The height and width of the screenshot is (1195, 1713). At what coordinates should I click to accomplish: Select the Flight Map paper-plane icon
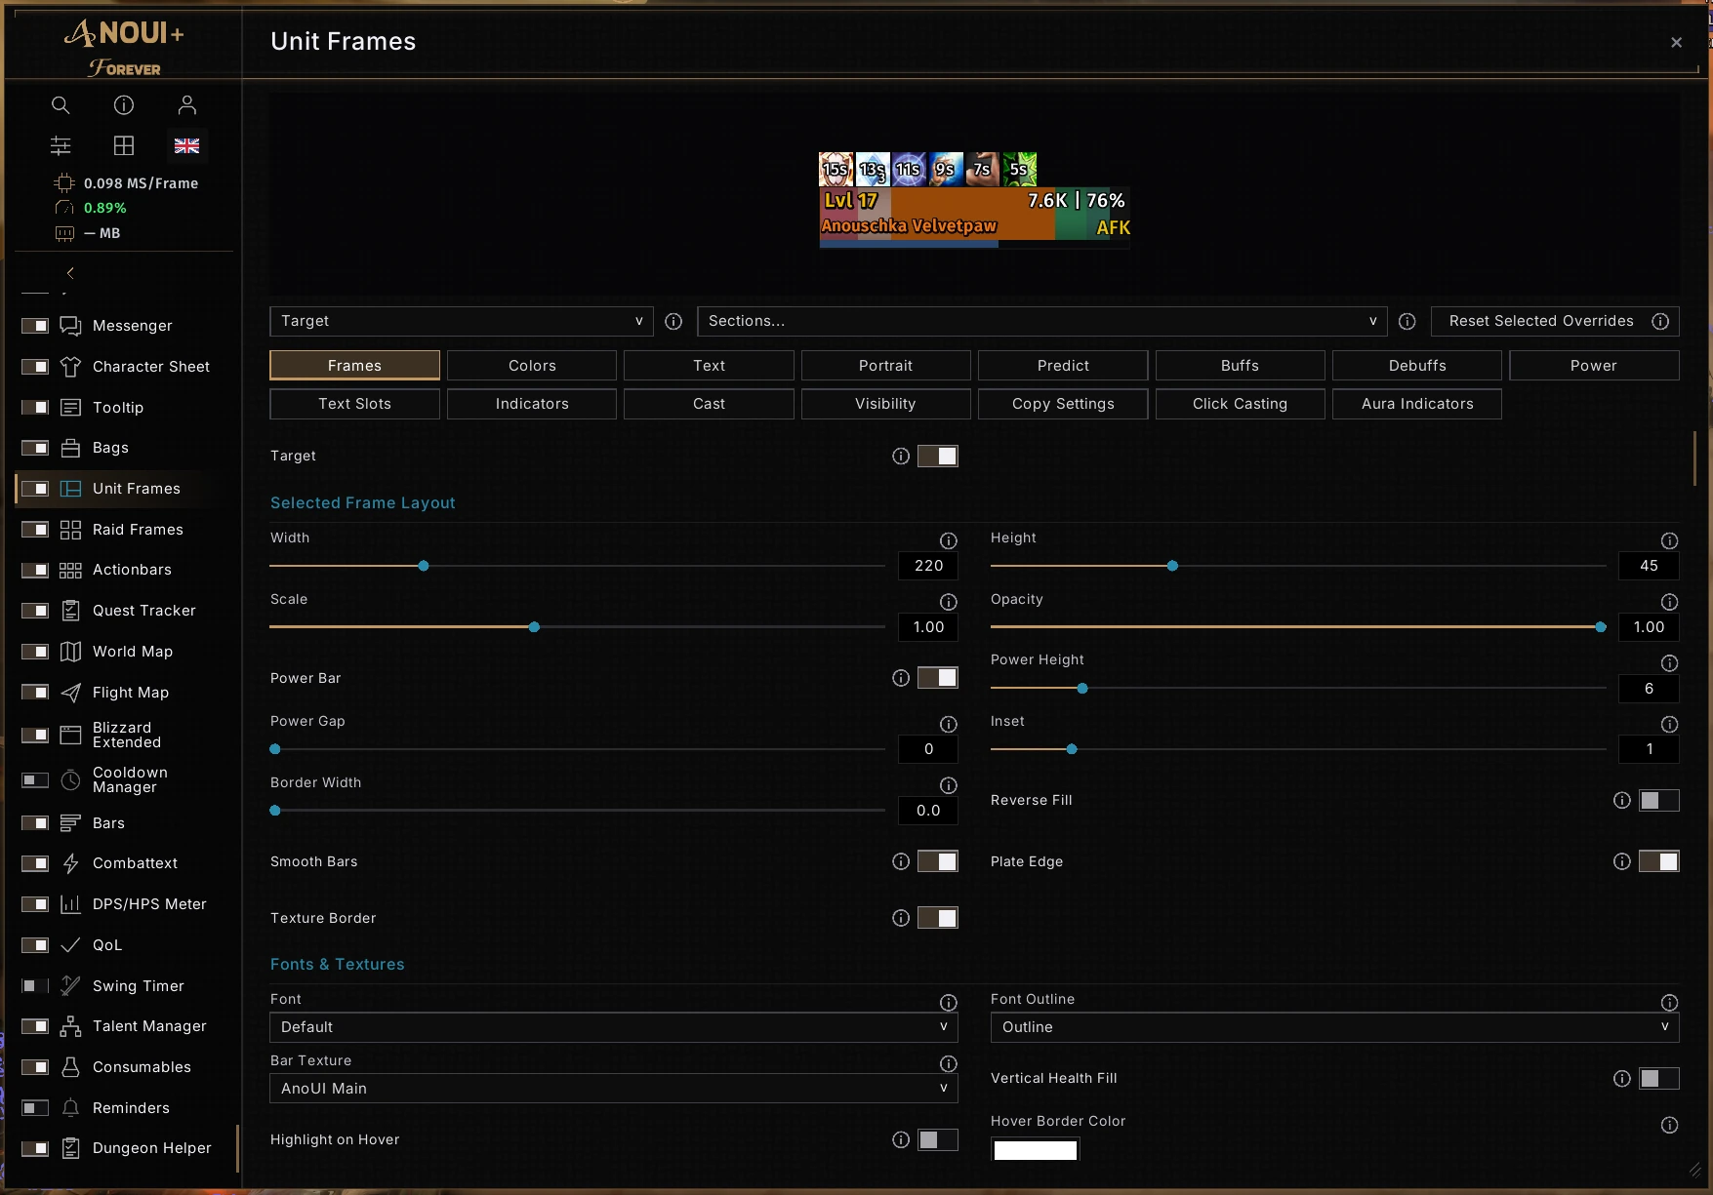70,693
